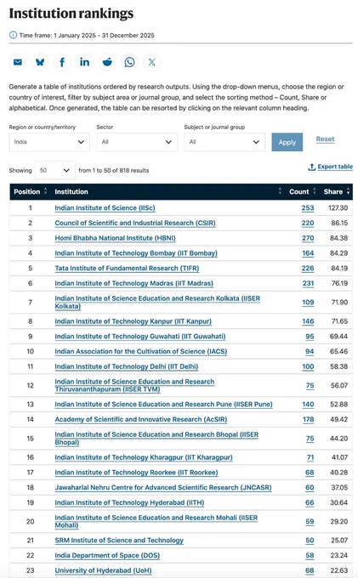Click count 270 for HBNI

point(308,238)
